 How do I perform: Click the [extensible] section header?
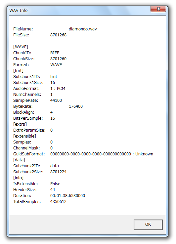(x=24, y=136)
